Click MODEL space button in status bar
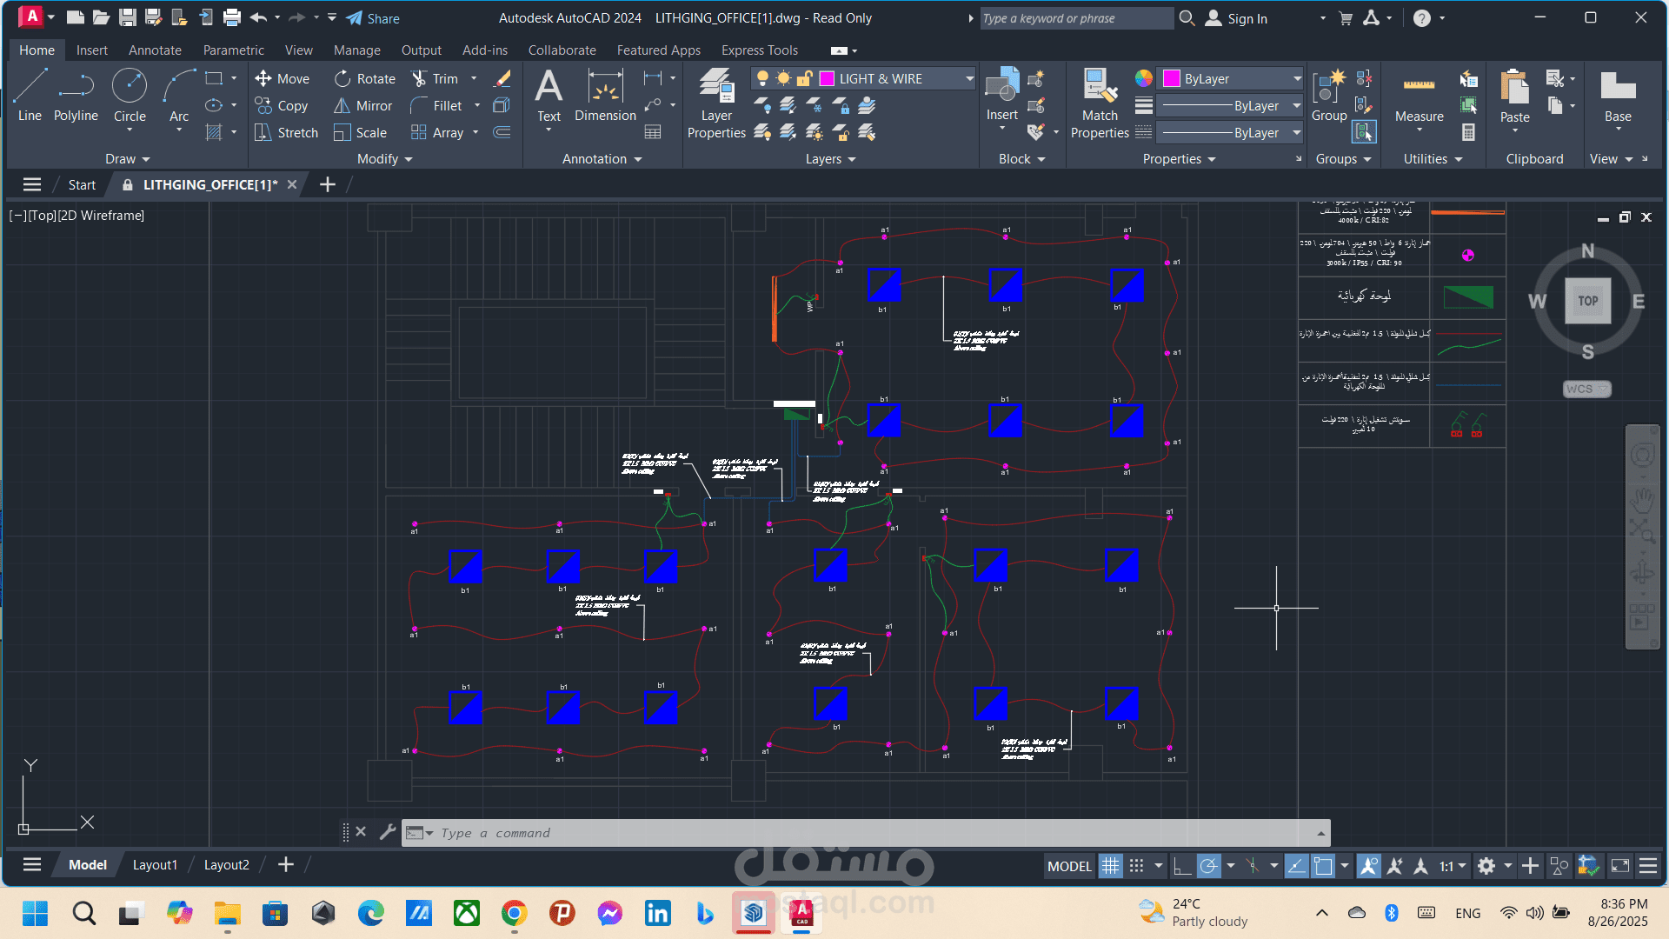Screen dimensions: 1669x939 [1069, 866]
